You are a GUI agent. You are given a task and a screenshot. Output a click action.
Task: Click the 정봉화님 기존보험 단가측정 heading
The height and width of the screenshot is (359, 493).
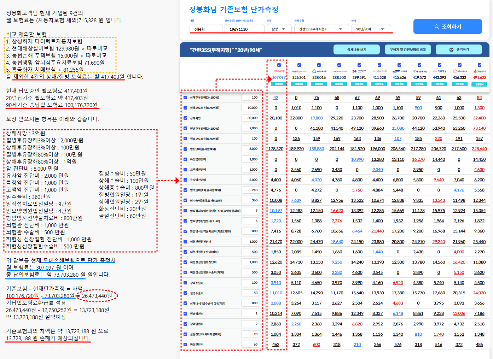point(234,9)
